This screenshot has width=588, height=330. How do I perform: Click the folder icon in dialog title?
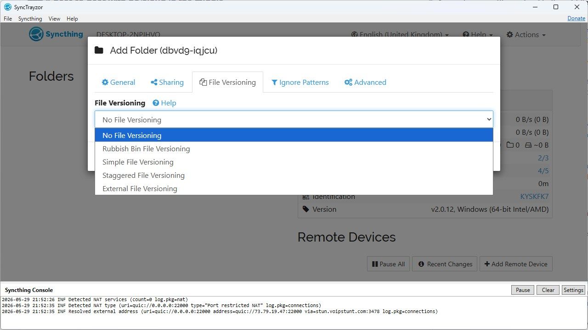pos(99,50)
